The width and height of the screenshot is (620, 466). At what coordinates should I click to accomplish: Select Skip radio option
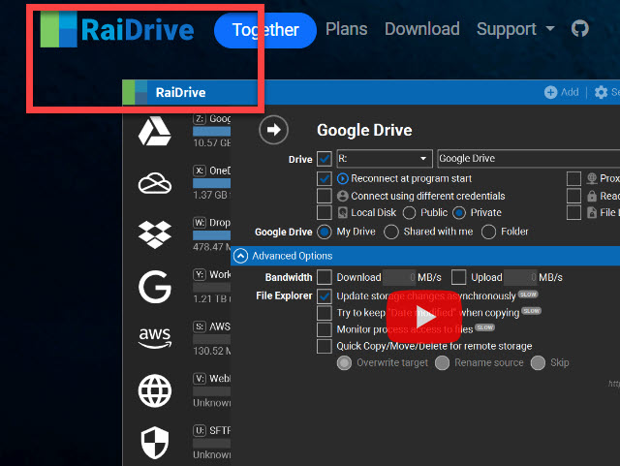point(539,362)
